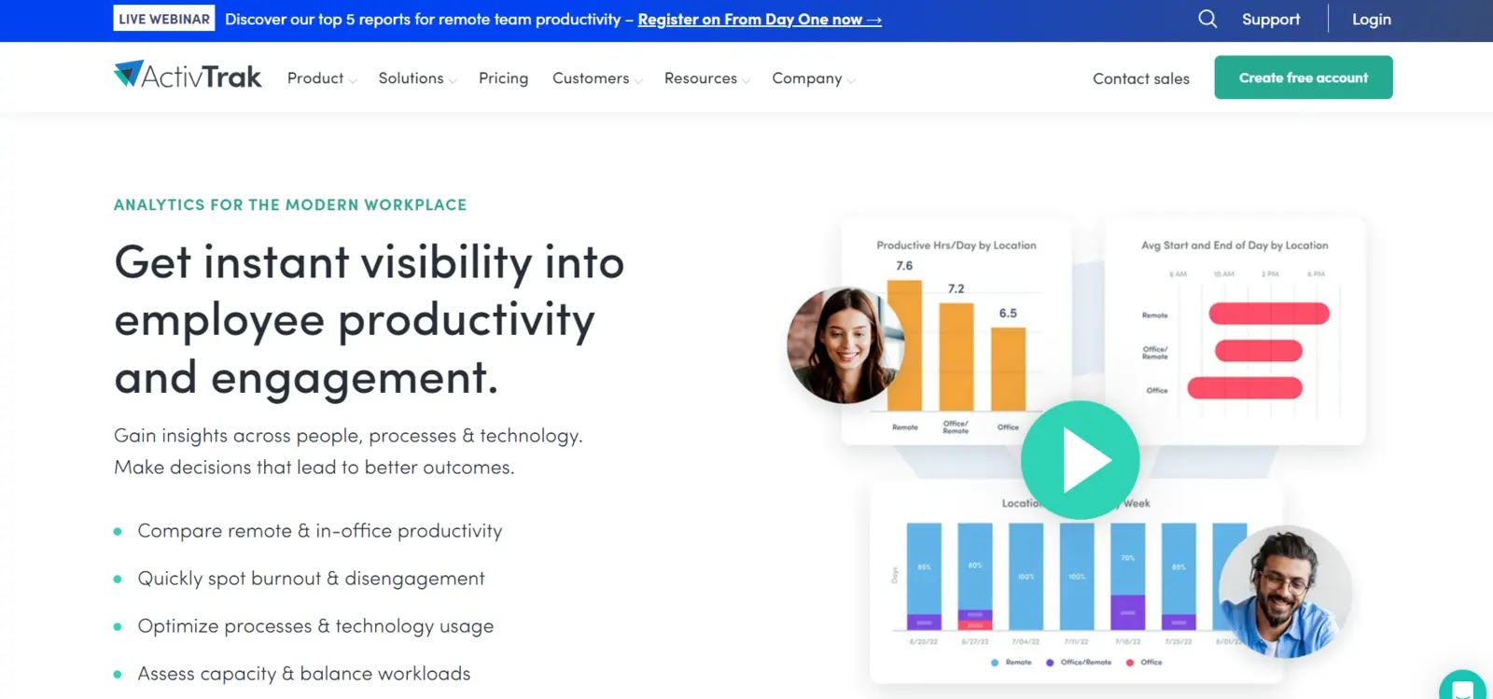Expand the Product menu chevron
The image size is (1493, 699).
353,81
